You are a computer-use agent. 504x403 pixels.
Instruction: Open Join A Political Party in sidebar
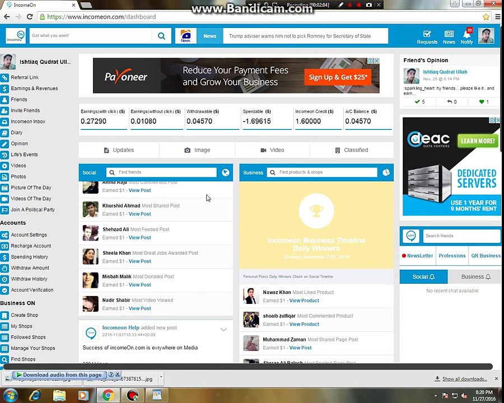(x=33, y=209)
